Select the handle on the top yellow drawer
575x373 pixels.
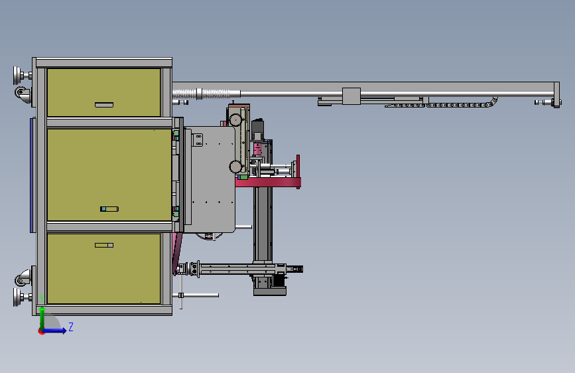tap(104, 105)
